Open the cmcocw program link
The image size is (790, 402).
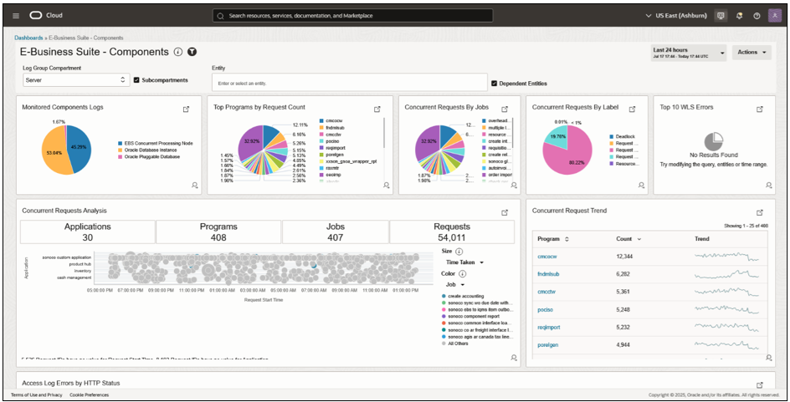point(547,256)
